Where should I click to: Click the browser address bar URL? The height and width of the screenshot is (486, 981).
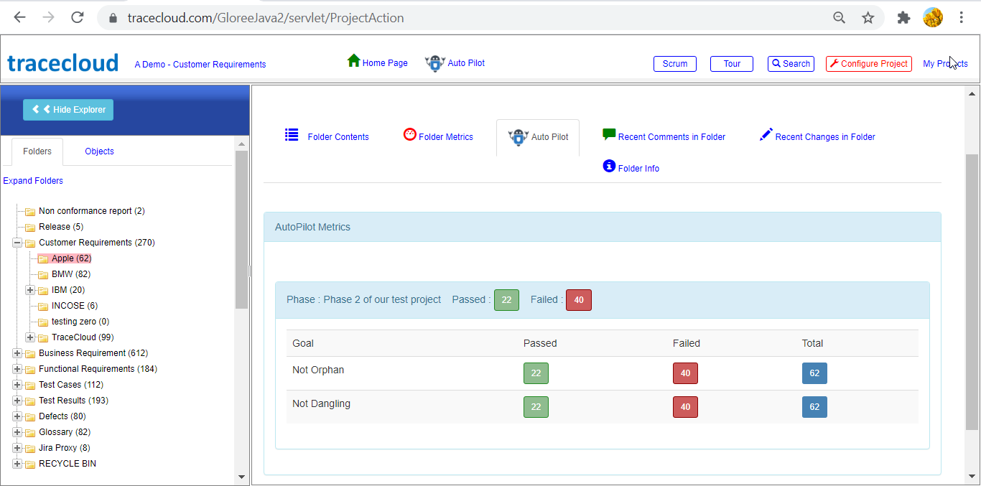tap(266, 18)
